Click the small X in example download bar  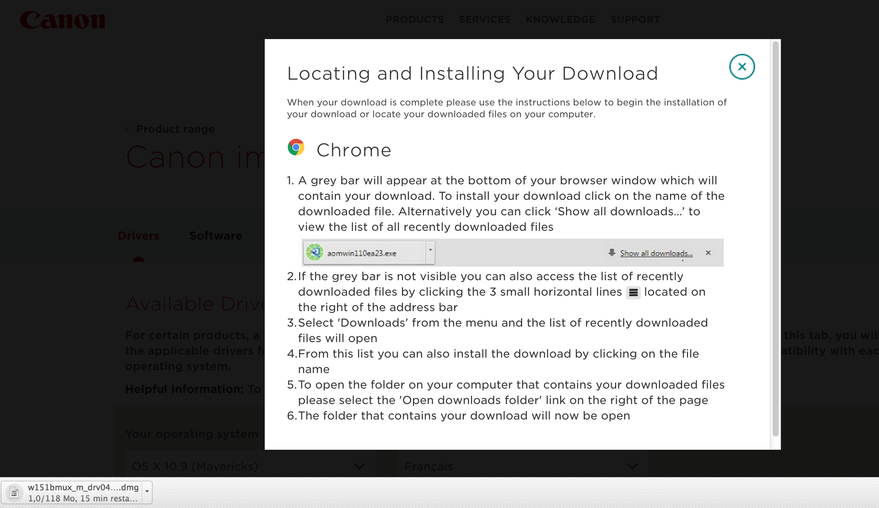pos(708,253)
